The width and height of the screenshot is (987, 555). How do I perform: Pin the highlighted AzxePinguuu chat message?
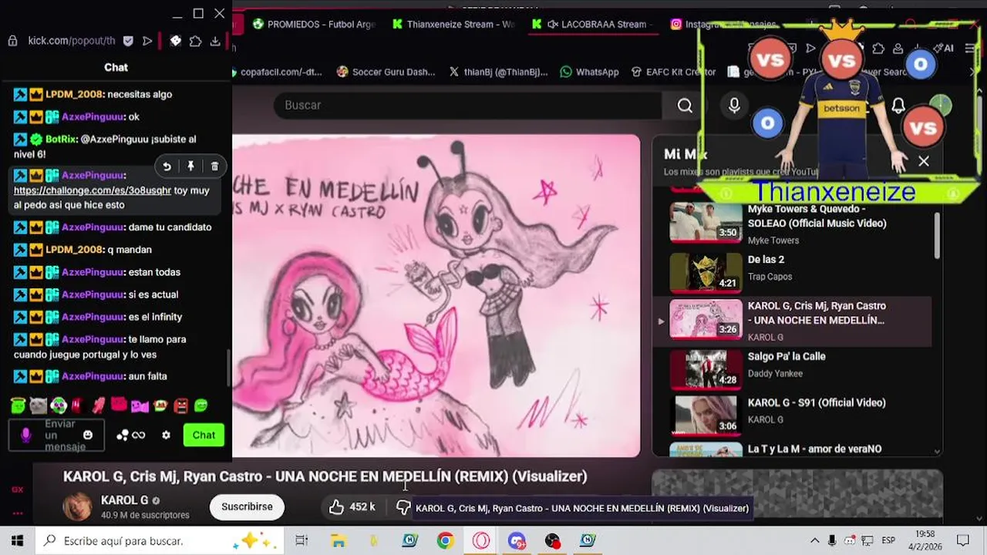tap(190, 166)
